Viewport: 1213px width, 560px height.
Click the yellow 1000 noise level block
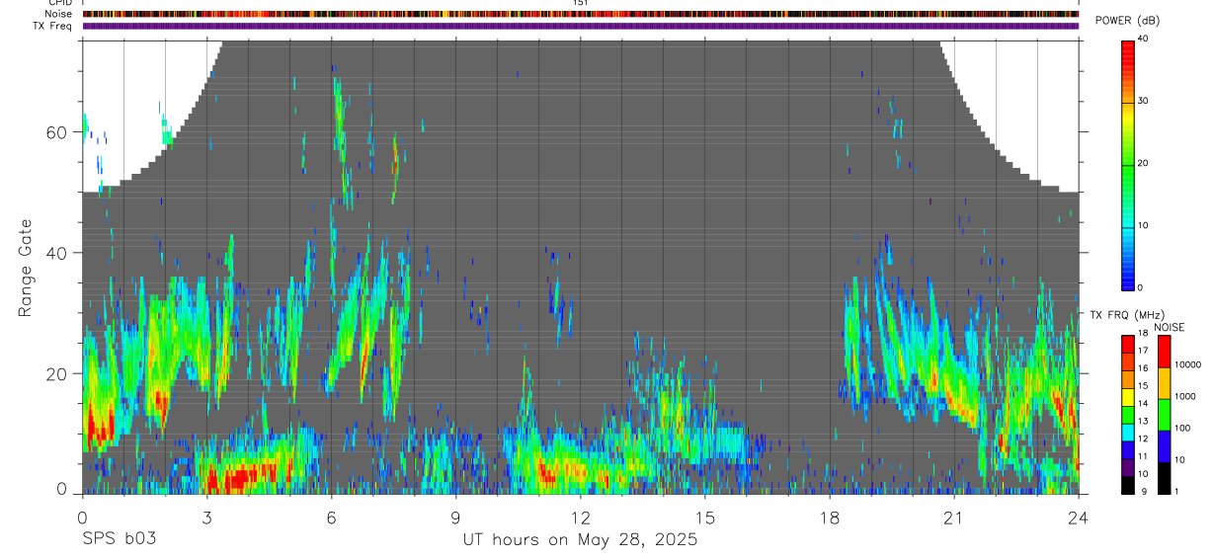click(1164, 383)
